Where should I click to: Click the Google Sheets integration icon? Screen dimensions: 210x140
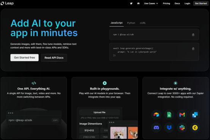[x=169, y=115]
